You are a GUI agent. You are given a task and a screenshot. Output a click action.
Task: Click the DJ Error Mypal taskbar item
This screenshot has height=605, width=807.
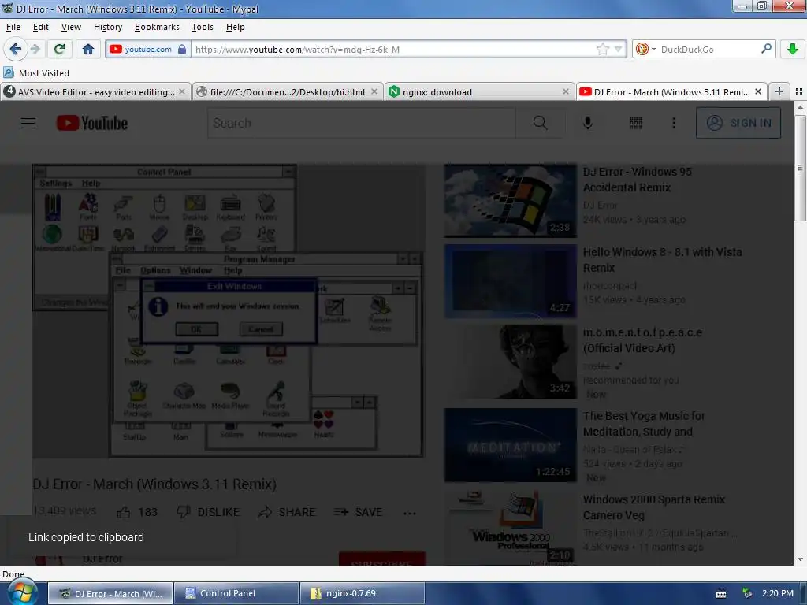click(110, 593)
